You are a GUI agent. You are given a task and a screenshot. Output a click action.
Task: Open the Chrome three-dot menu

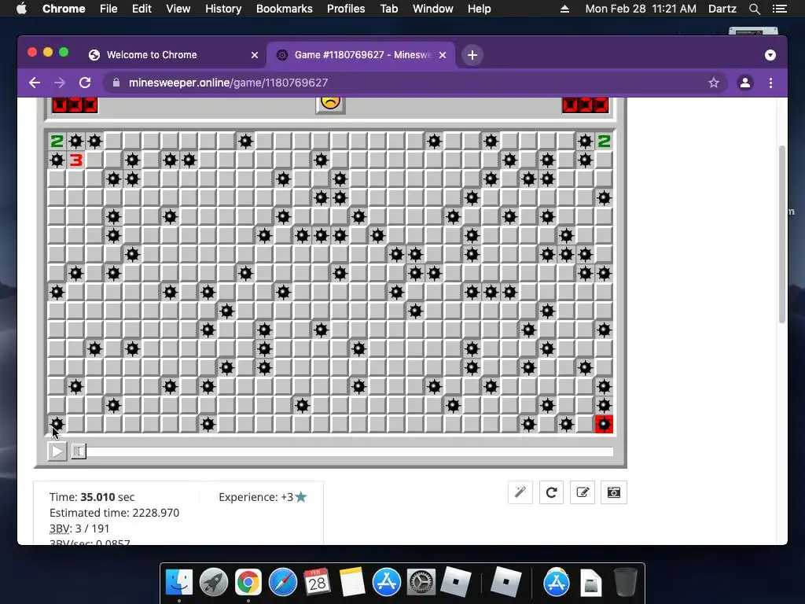click(x=770, y=83)
